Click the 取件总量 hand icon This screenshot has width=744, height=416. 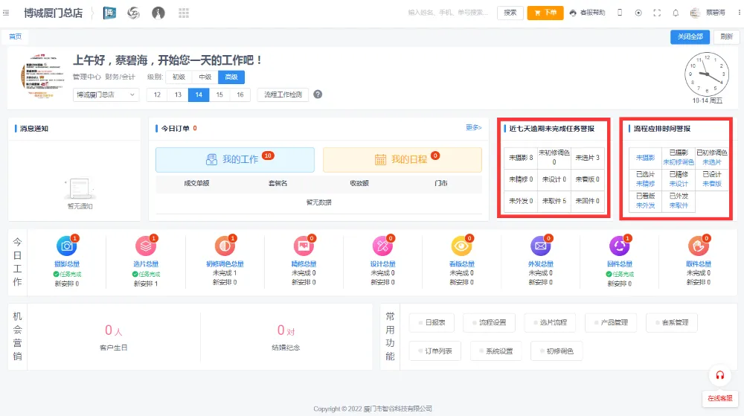[x=698, y=246]
